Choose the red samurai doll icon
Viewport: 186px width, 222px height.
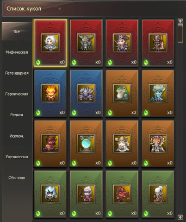click(x=122, y=194)
